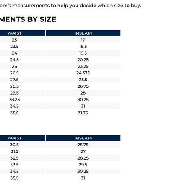184x184 pixels.
Task: Click the first table's WAIST column header
Action: pyautogui.click(x=23, y=33)
